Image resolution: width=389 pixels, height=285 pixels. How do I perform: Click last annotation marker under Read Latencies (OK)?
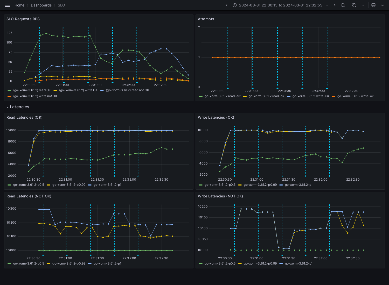pyautogui.click(x=138, y=176)
